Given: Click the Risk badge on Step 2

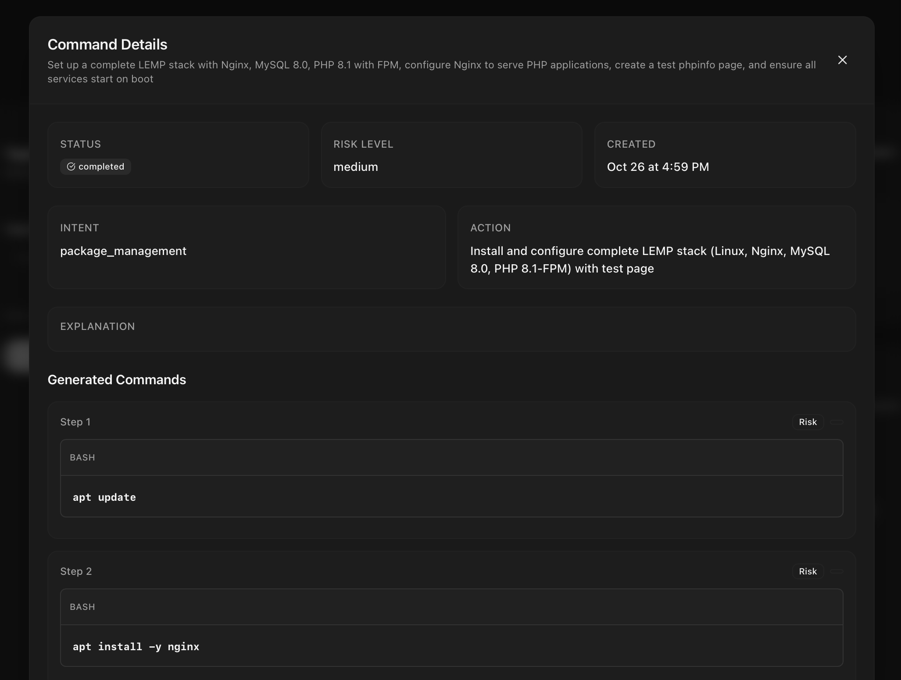Looking at the screenshot, I should tap(807, 571).
